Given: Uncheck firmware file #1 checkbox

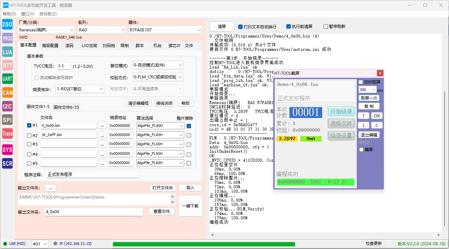Looking at the screenshot, I should [x=29, y=126].
